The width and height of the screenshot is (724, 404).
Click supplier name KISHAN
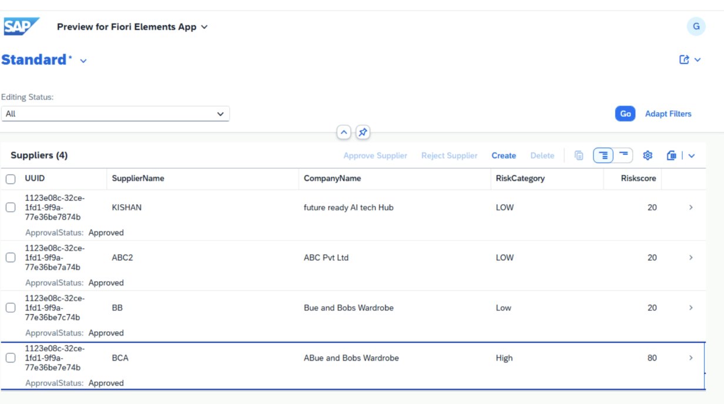(126, 207)
